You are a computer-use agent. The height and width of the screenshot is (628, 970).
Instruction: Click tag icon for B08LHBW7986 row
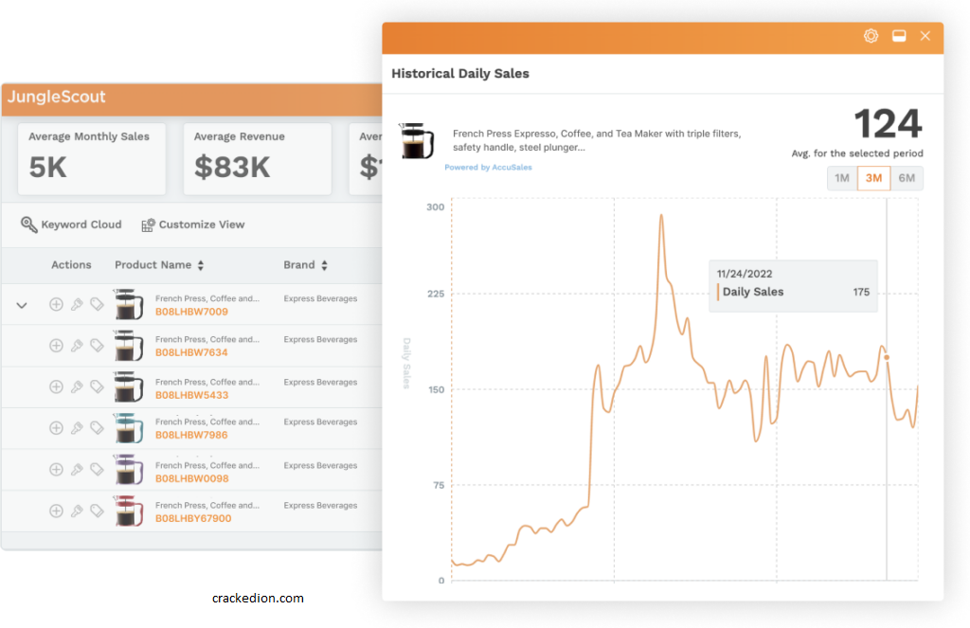point(98,427)
